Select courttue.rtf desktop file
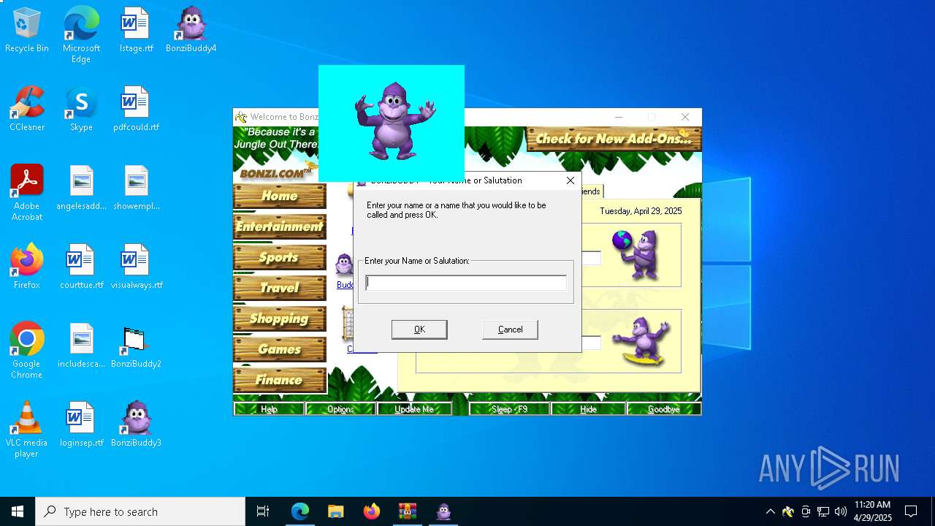935x526 pixels. 81,267
